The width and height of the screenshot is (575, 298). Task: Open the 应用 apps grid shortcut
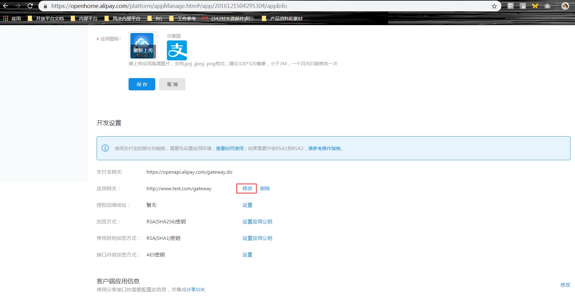[12, 18]
